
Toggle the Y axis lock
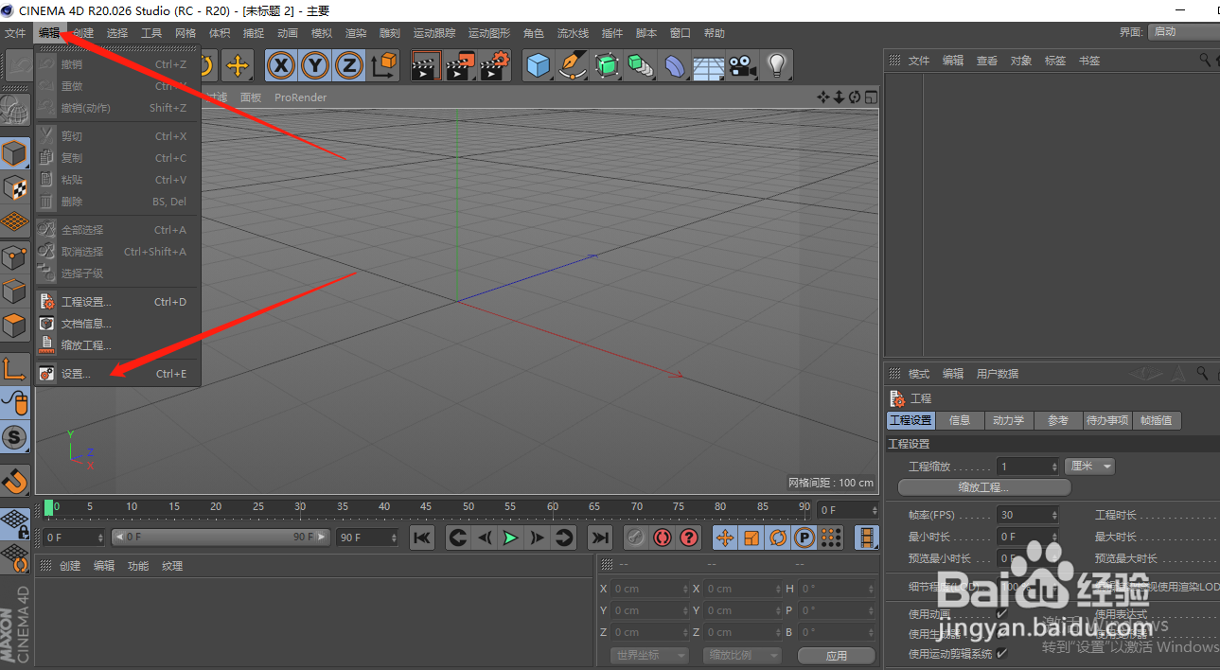coord(315,65)
